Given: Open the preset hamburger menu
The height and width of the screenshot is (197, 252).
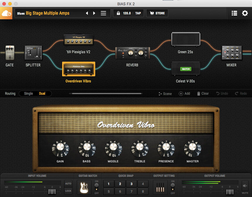Looking at the screenshot, I should point(104,13).
